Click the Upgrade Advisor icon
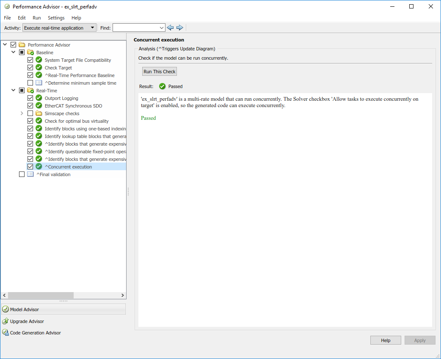This screenshot has width=441, height=359. [6, 321]
